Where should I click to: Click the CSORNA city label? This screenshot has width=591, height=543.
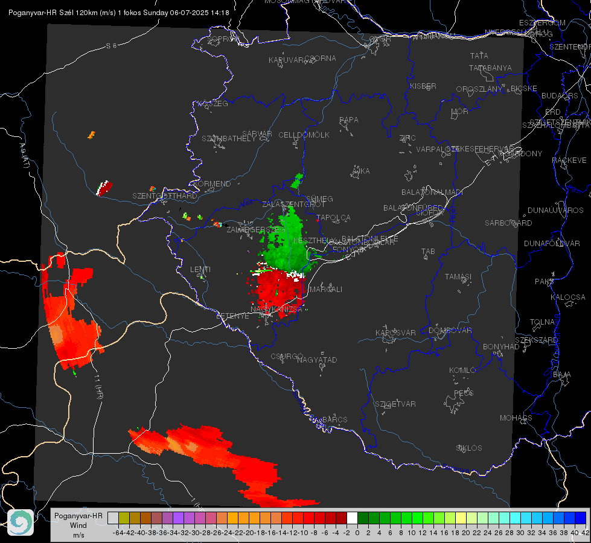pos(321,59)
